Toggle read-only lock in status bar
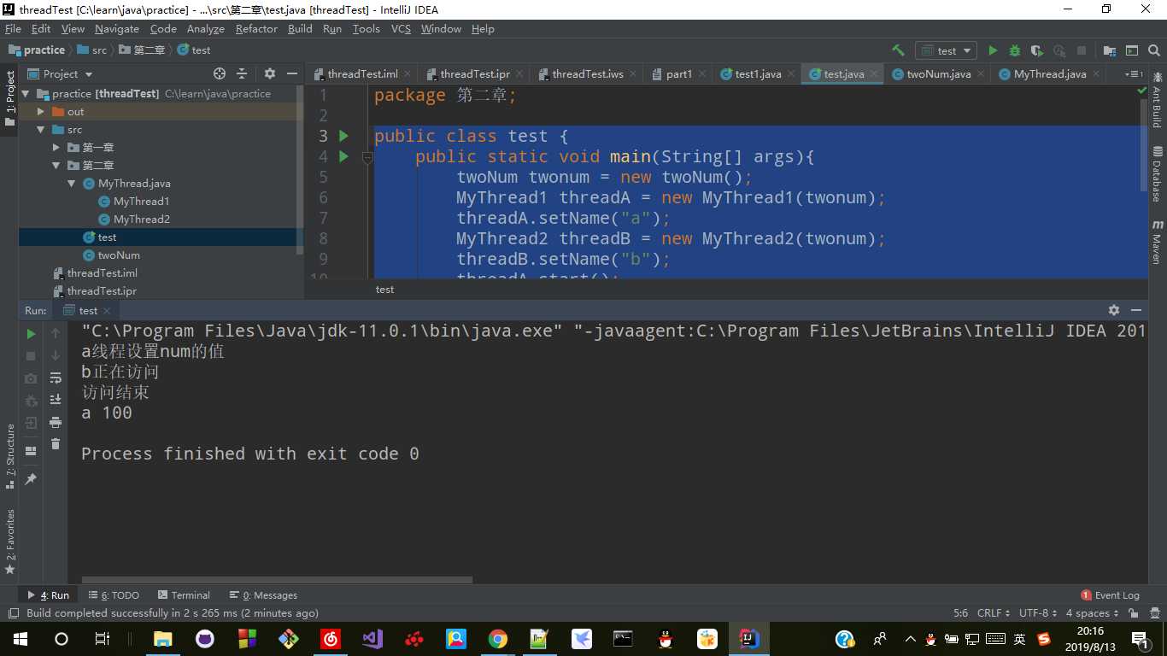 point(1134,613)
